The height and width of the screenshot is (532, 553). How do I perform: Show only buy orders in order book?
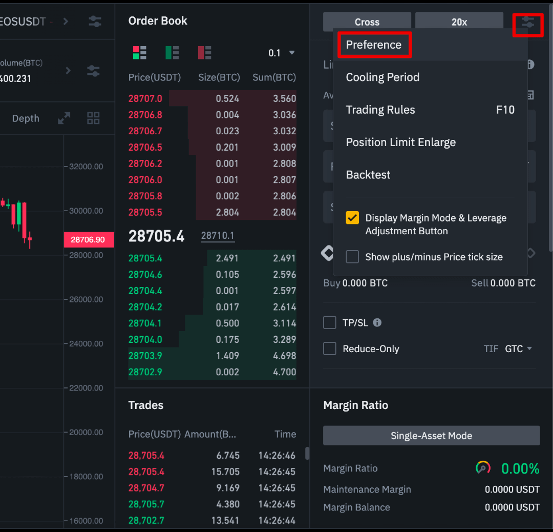[172, 52]
